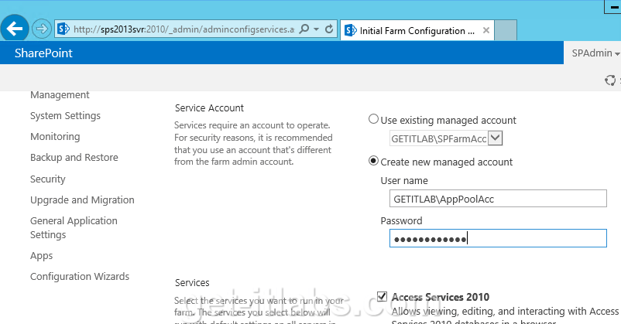
Task: Refresh the page using reload icon
Action: point(329,29)
